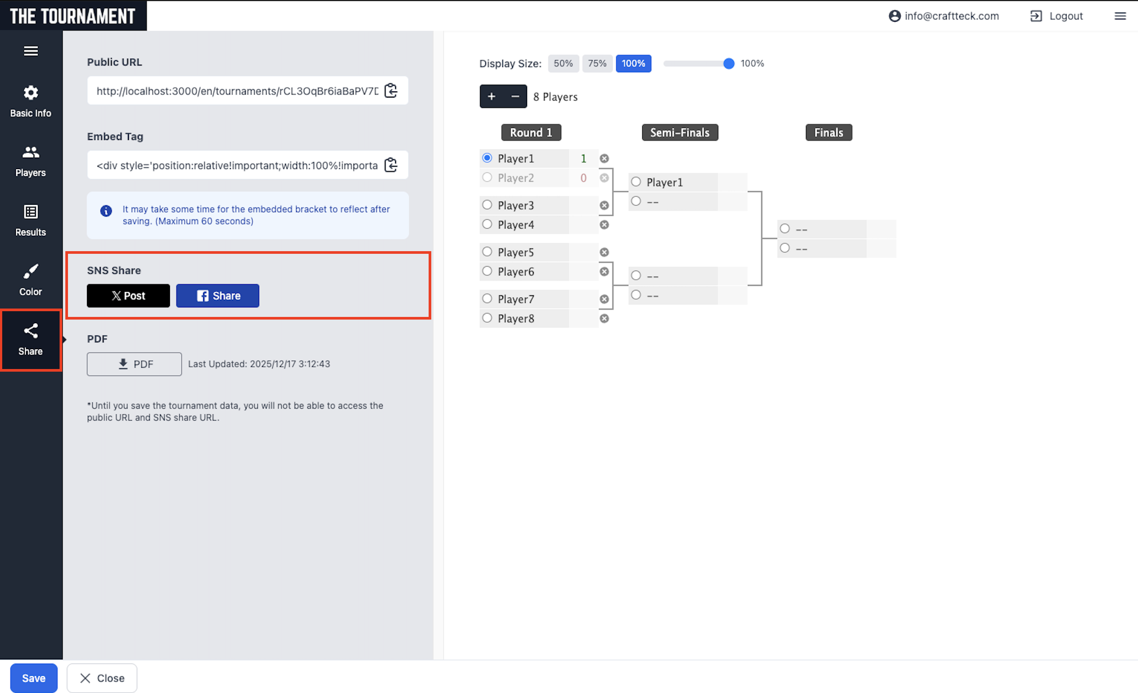Open the Players sidebar tab
The height and width of the screenshot is (693, 1138).
pos(31,161)
